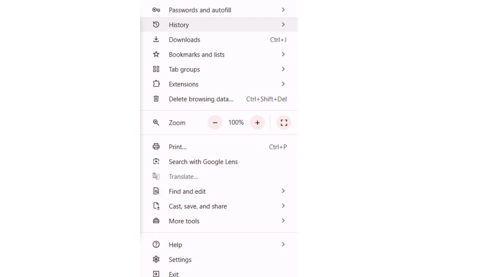Open the Print... menu entry
This screenshot has width=493, height=277.
[x=219, y=147]
